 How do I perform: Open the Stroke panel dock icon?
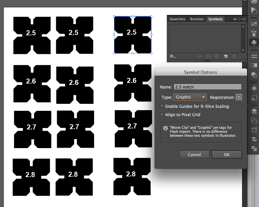[254, 56]
